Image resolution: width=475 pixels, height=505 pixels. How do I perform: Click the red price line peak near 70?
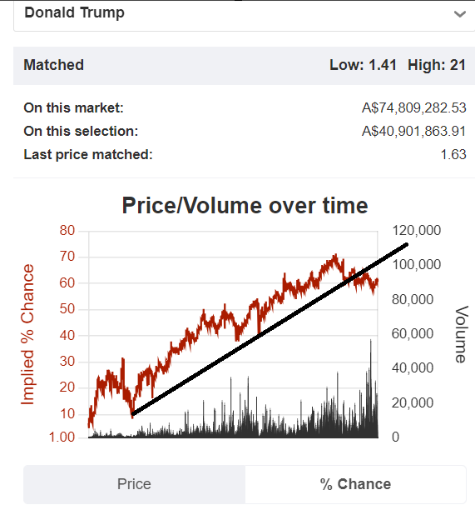coord(335,257)
